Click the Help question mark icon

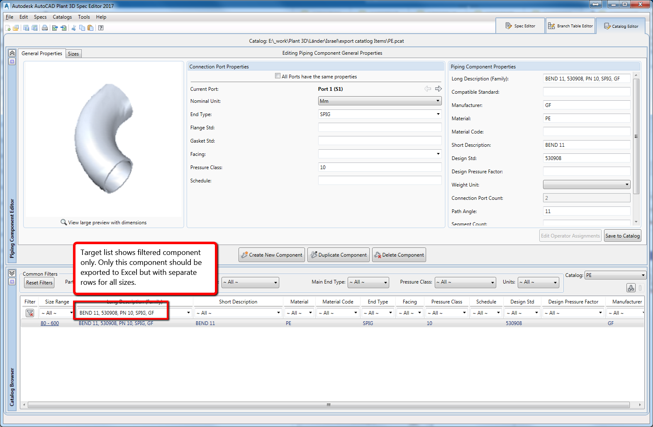(101, 28)
